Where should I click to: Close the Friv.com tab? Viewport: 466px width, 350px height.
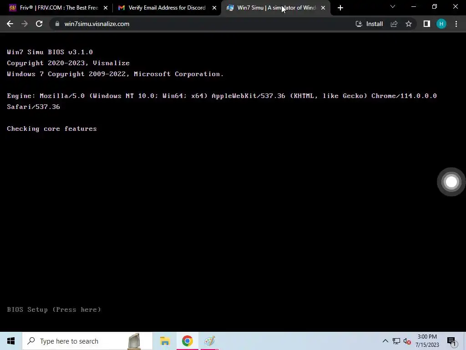106,8
